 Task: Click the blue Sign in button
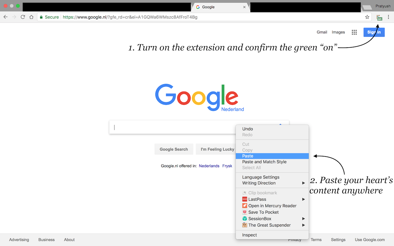[x=374, y=32]
